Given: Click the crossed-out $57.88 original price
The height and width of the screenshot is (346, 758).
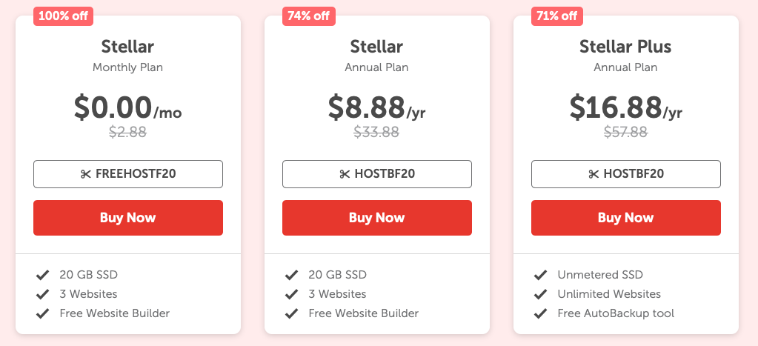Looking at the screenshot, I should tap(625, 132).
